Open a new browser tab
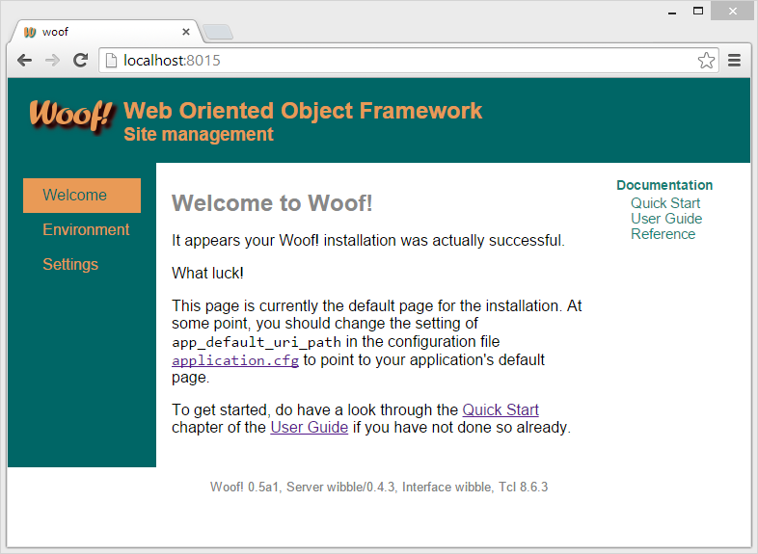 click(218, 32)
